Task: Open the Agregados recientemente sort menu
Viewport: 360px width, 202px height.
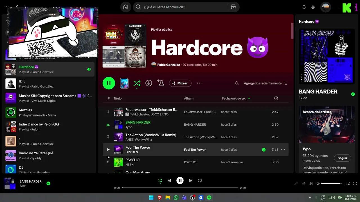Action: (265, 83)
